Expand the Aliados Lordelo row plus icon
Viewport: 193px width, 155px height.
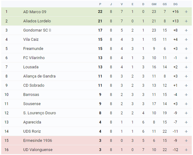(x=186, y=21)
